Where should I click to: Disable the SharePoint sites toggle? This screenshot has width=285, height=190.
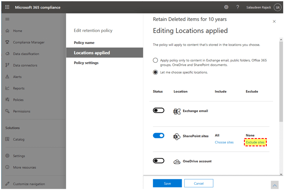tap(159, 136)
